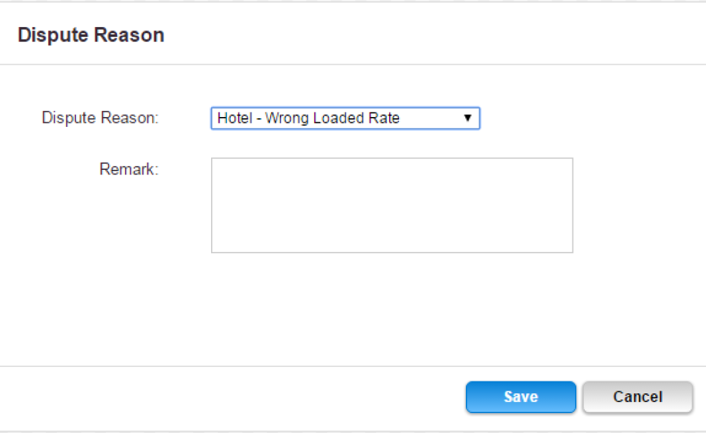Place cursor in the Remark field's top-left corner
The height and width of the screenshot is (433, 706).
(216, 163)
